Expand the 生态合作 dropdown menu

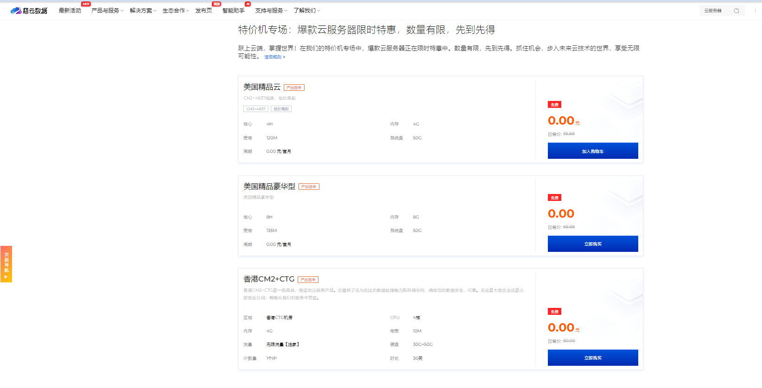point(176,11)
